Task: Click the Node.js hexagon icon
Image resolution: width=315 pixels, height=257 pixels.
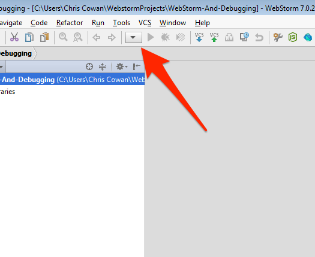Action: [293, 37]
